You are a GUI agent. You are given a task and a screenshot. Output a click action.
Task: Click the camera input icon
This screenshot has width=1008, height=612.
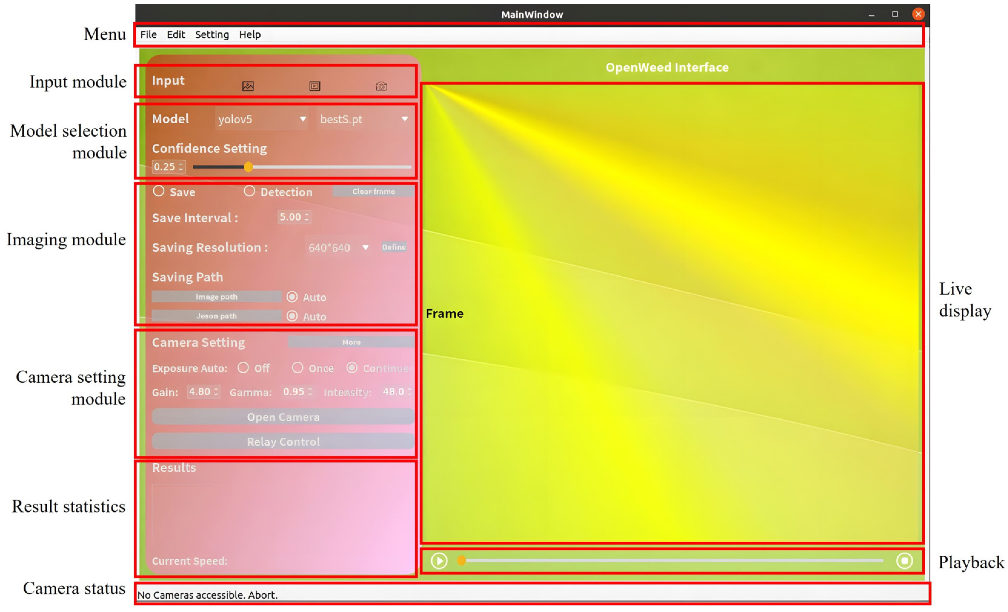(381, 86)
